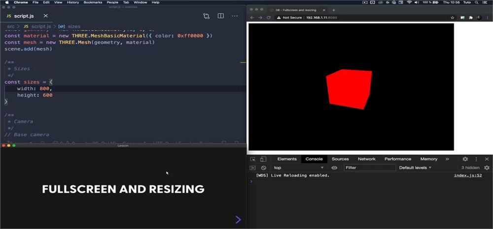
Task: Open a new browser tab
Action: click(x=334, y=10)
